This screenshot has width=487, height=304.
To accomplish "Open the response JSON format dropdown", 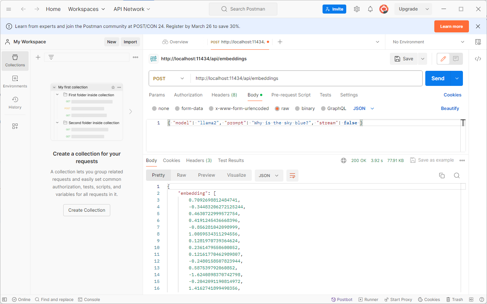I will pos(269,176).
